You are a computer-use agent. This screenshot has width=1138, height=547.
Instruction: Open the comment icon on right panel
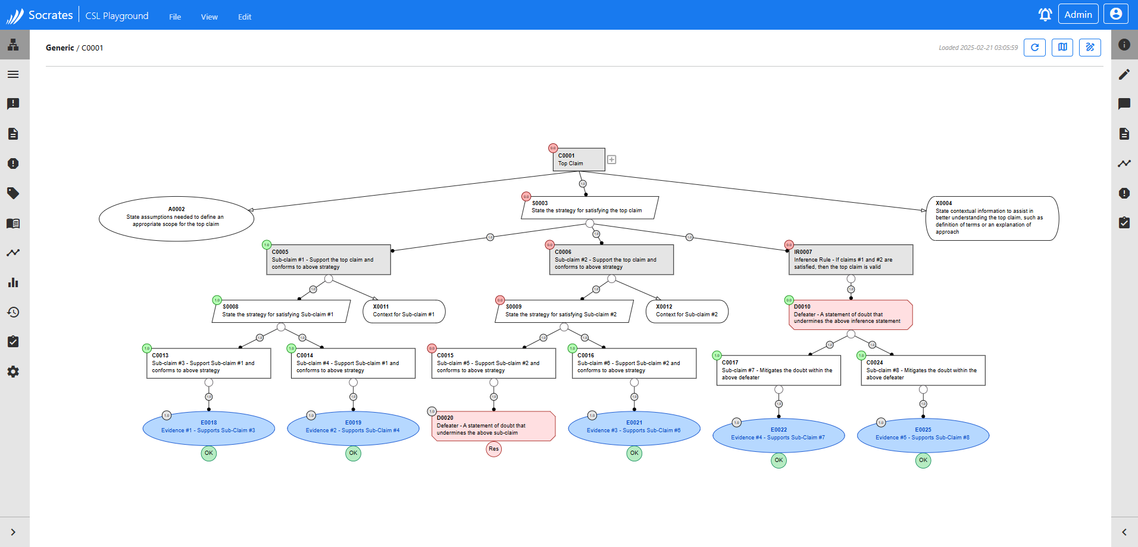(1124, 104)
